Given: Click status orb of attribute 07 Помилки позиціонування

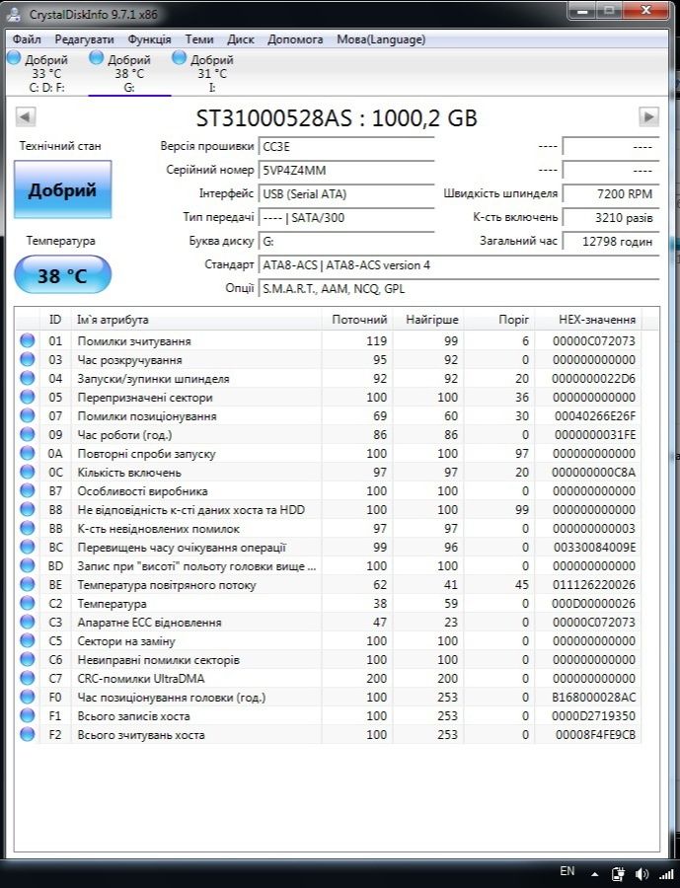Looking at the screenshot, I should click(x=28, y=415).
